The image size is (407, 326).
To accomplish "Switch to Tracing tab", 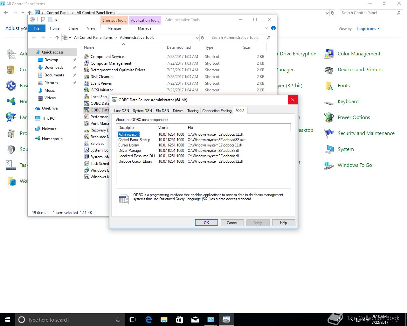I will click(x=193, y=111).
